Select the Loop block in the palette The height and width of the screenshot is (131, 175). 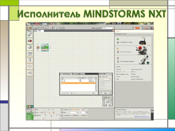pyautogui.click(x=30, y=67)
